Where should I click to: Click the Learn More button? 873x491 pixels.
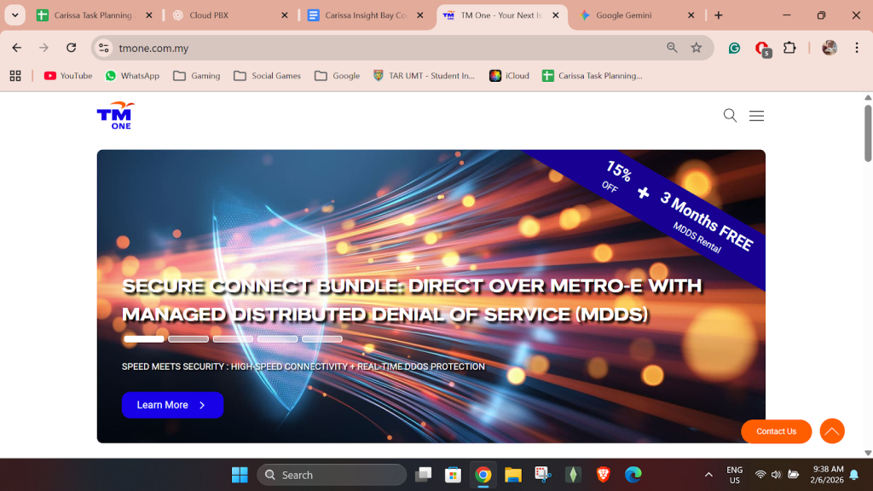pyautogui.click(x=172, y=405)
